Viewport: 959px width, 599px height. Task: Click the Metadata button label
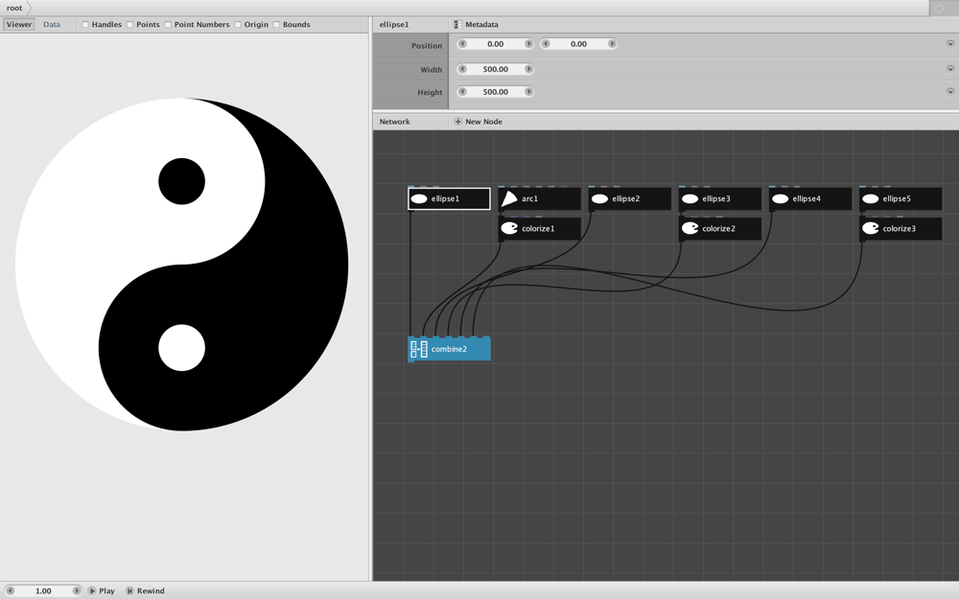coord(481,25)
